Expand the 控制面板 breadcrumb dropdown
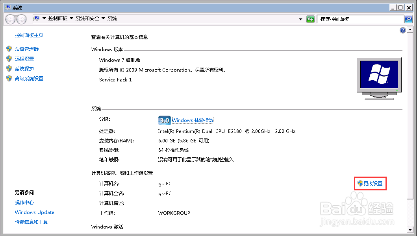The width and height of the screenshot is (417, 236). pos(72,18)
